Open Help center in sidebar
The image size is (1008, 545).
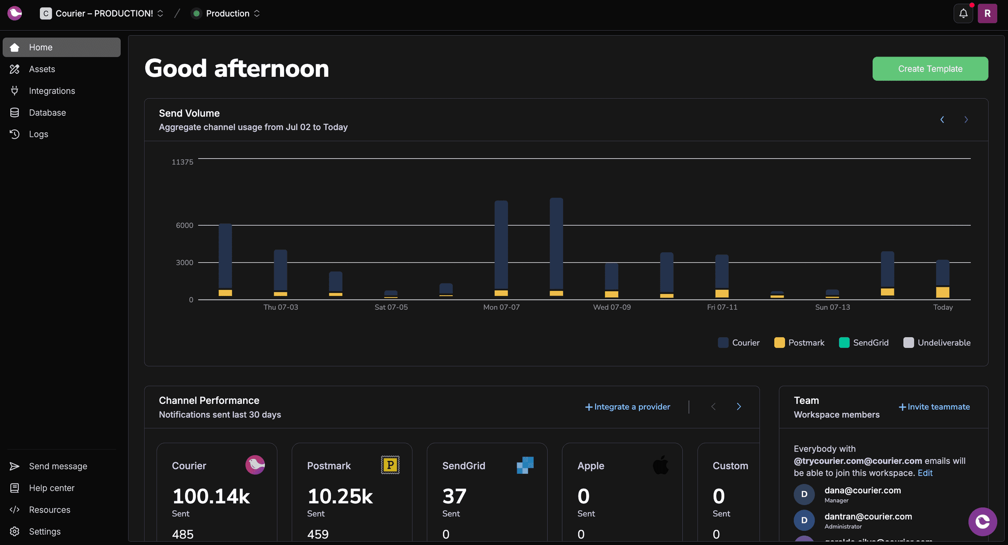(62, 488)
